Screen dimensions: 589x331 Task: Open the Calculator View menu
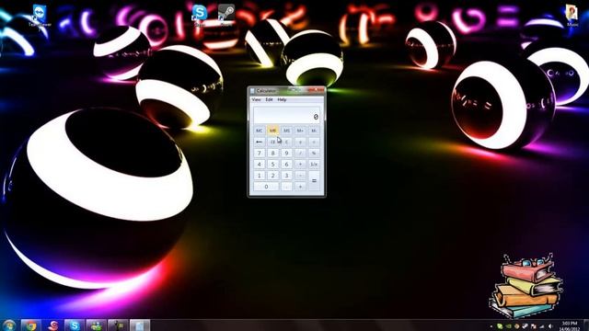click(x=256, y=100)
